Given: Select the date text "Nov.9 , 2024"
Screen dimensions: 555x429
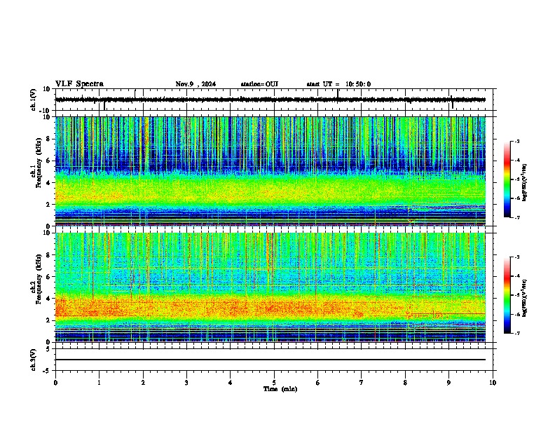Looking at the screenshot, I should click(196, 84).
